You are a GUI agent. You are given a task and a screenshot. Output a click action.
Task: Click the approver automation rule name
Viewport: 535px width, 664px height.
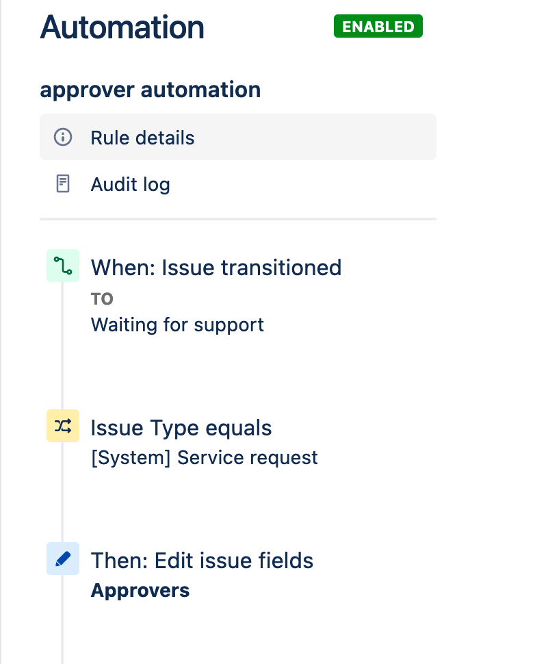click(x=151, y=90)
